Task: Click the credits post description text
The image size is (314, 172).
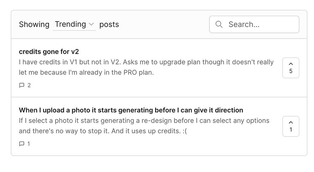Action: pos(146,67)
